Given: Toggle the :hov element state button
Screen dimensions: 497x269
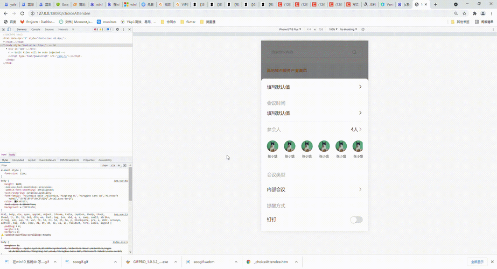Looking at the screenshot, I should [x=105, y=165].
